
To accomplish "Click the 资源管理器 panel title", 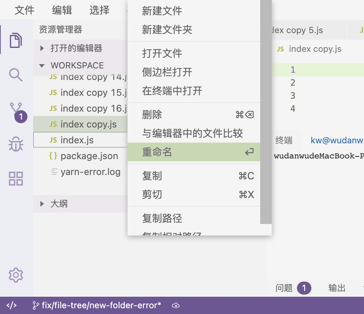I will tap(61, 30).
